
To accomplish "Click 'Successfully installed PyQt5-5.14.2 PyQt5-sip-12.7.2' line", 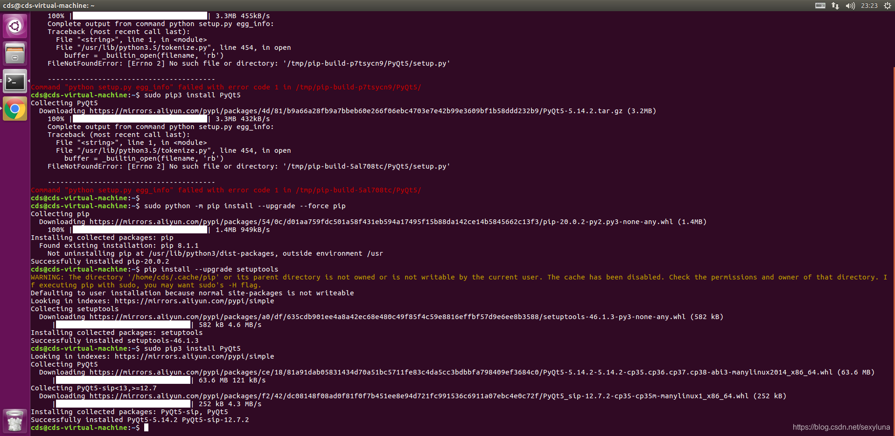I will pyautogui.click(x=140, y=420).
